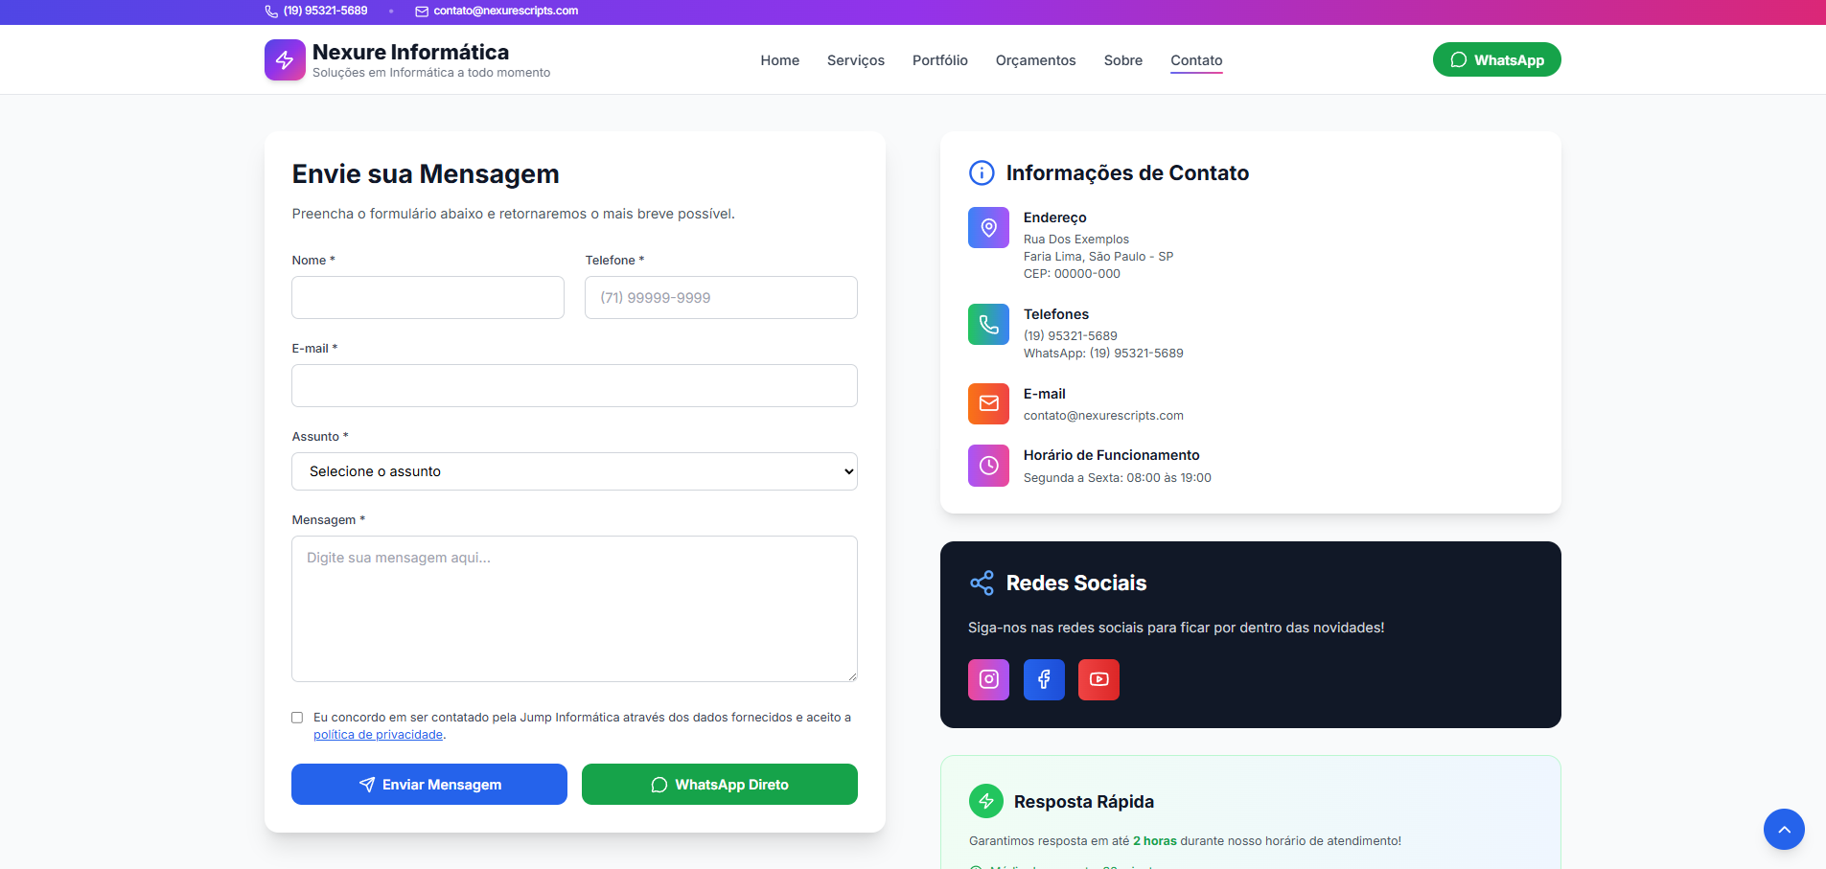Click the Mensagem textarea resize handle
Screen dimensions: 1826x869
click(851, 675)
